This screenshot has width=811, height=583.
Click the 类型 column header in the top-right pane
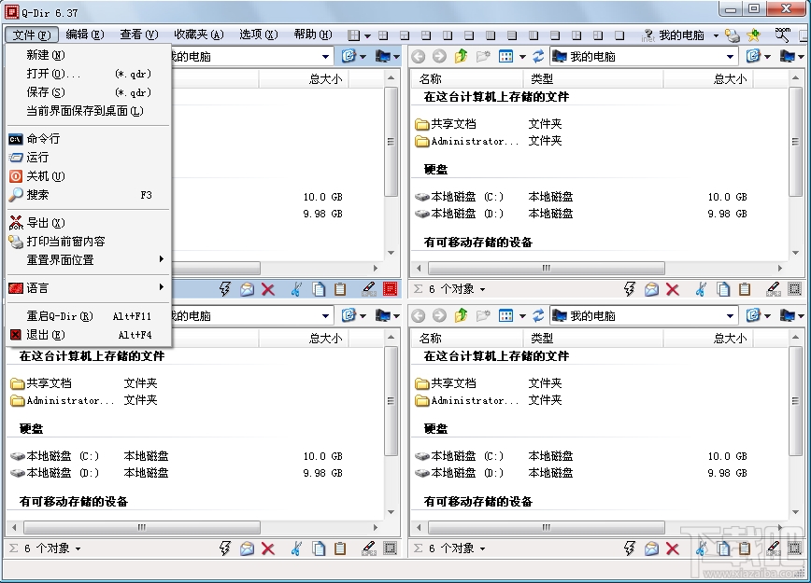592,79
